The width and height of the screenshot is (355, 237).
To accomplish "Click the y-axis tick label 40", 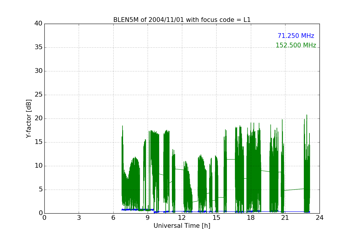I will [38, 24].
